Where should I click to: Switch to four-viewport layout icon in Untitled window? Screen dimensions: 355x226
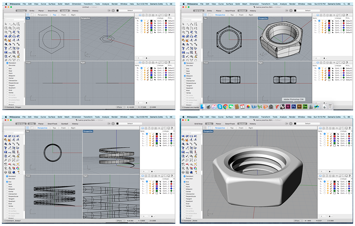28,15
